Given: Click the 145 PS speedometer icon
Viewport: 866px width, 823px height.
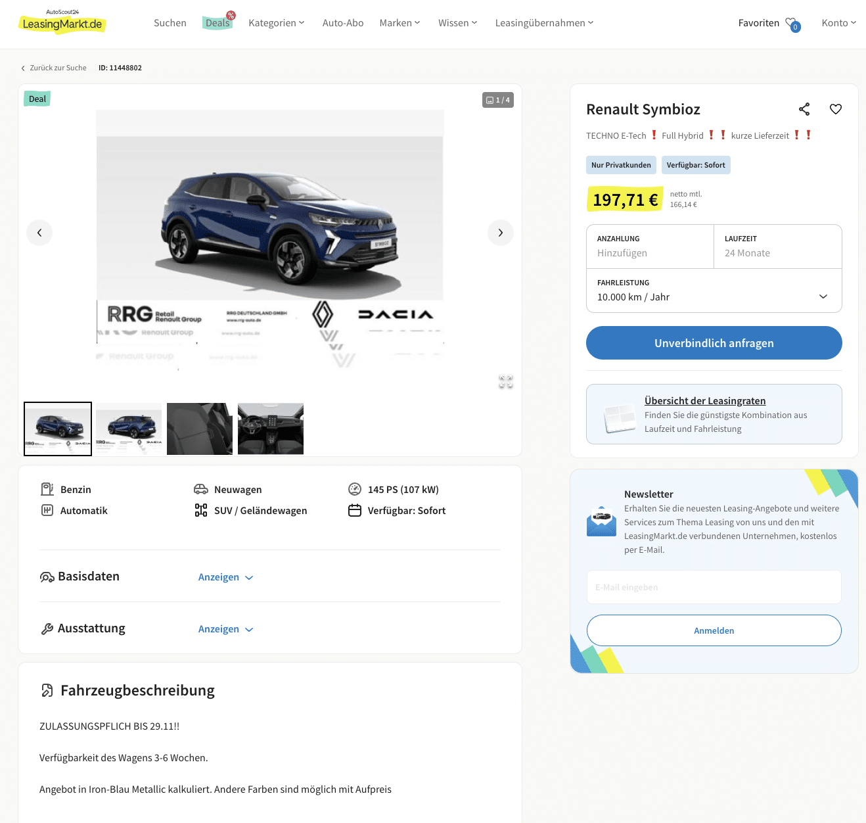Looking at the screenshot, I should pyautogui.click(x=355, y=489).
